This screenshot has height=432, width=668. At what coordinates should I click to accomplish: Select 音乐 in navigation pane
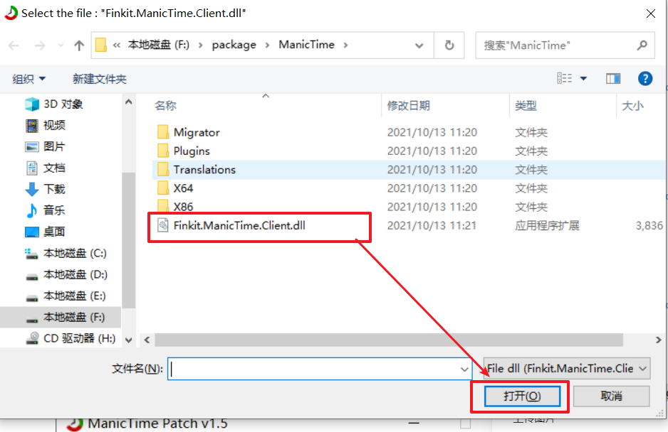45,210
